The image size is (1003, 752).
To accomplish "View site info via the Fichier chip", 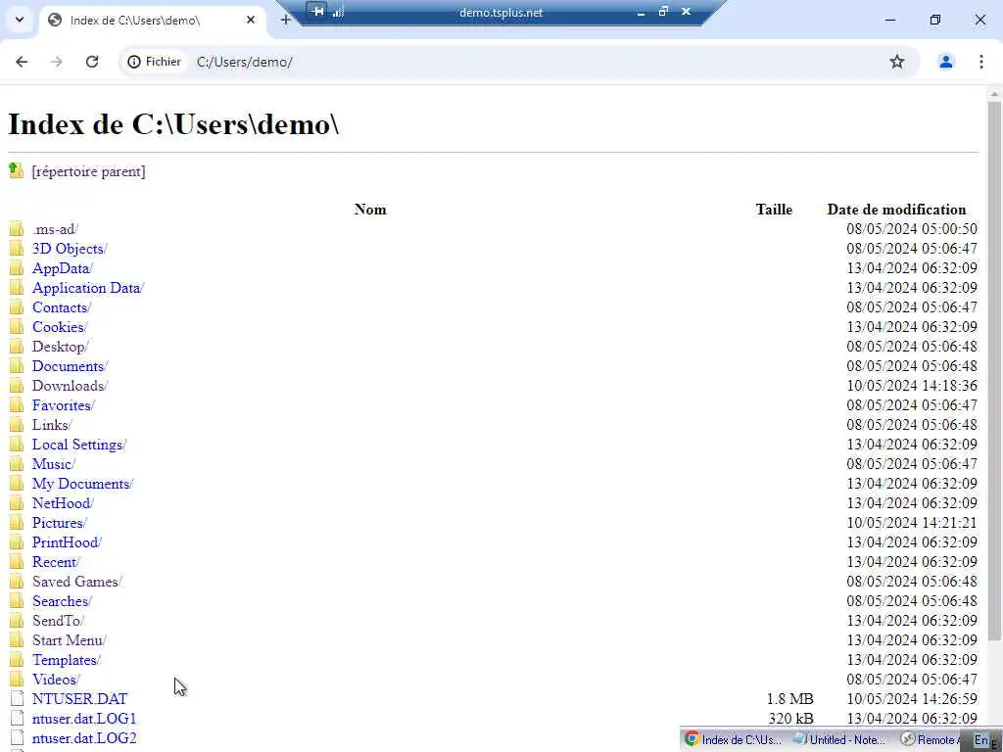I will tap(154, 62).
